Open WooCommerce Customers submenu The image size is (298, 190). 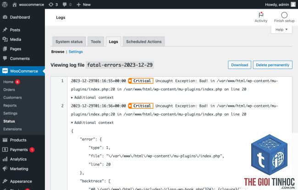(12, 97)
